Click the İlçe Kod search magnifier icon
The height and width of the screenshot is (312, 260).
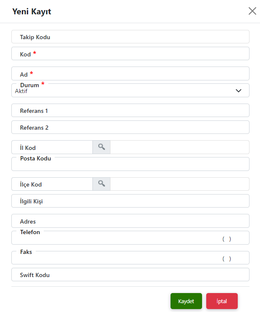click(101, 184)
